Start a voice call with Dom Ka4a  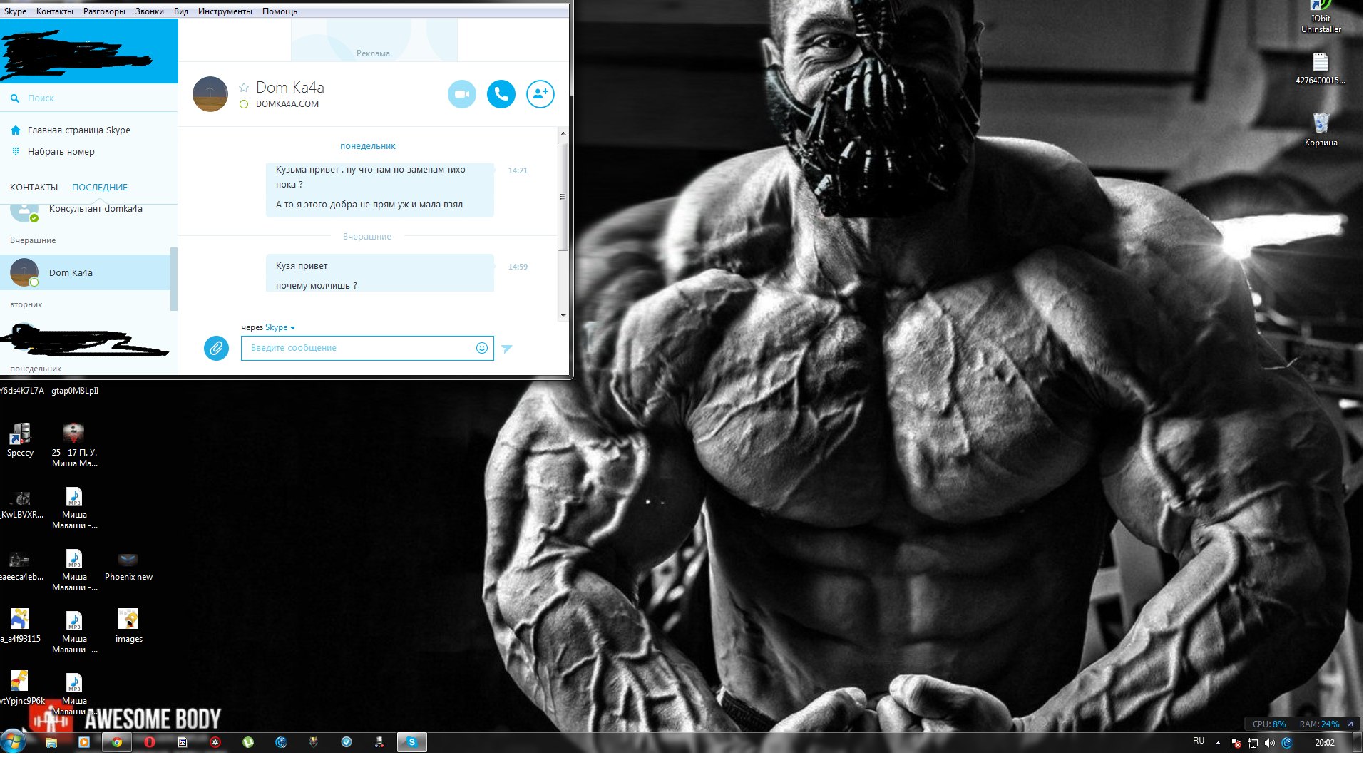pyautogui.click(x=501, y=94)
